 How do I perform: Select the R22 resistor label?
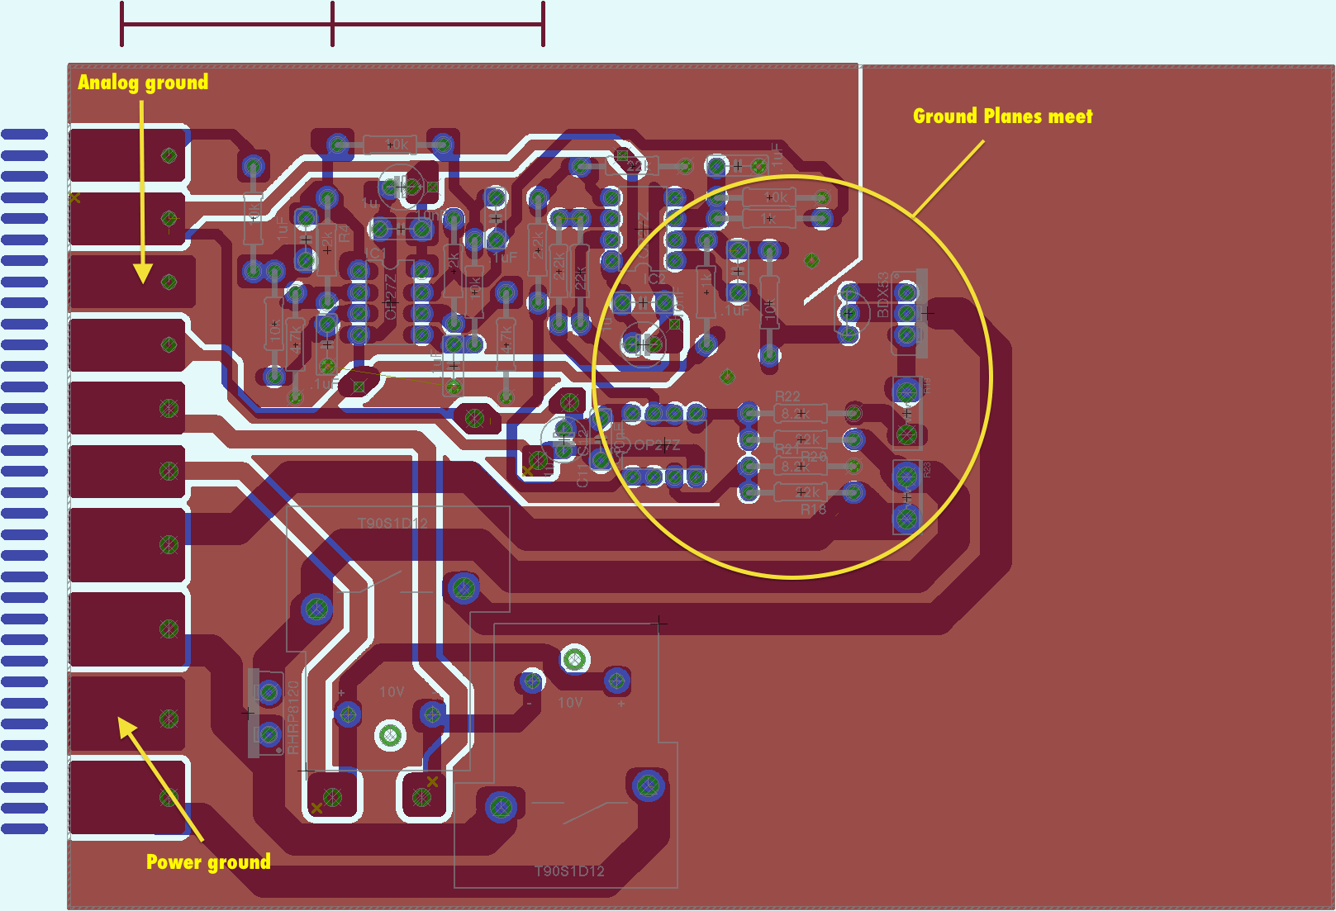(x=787, y=396)
